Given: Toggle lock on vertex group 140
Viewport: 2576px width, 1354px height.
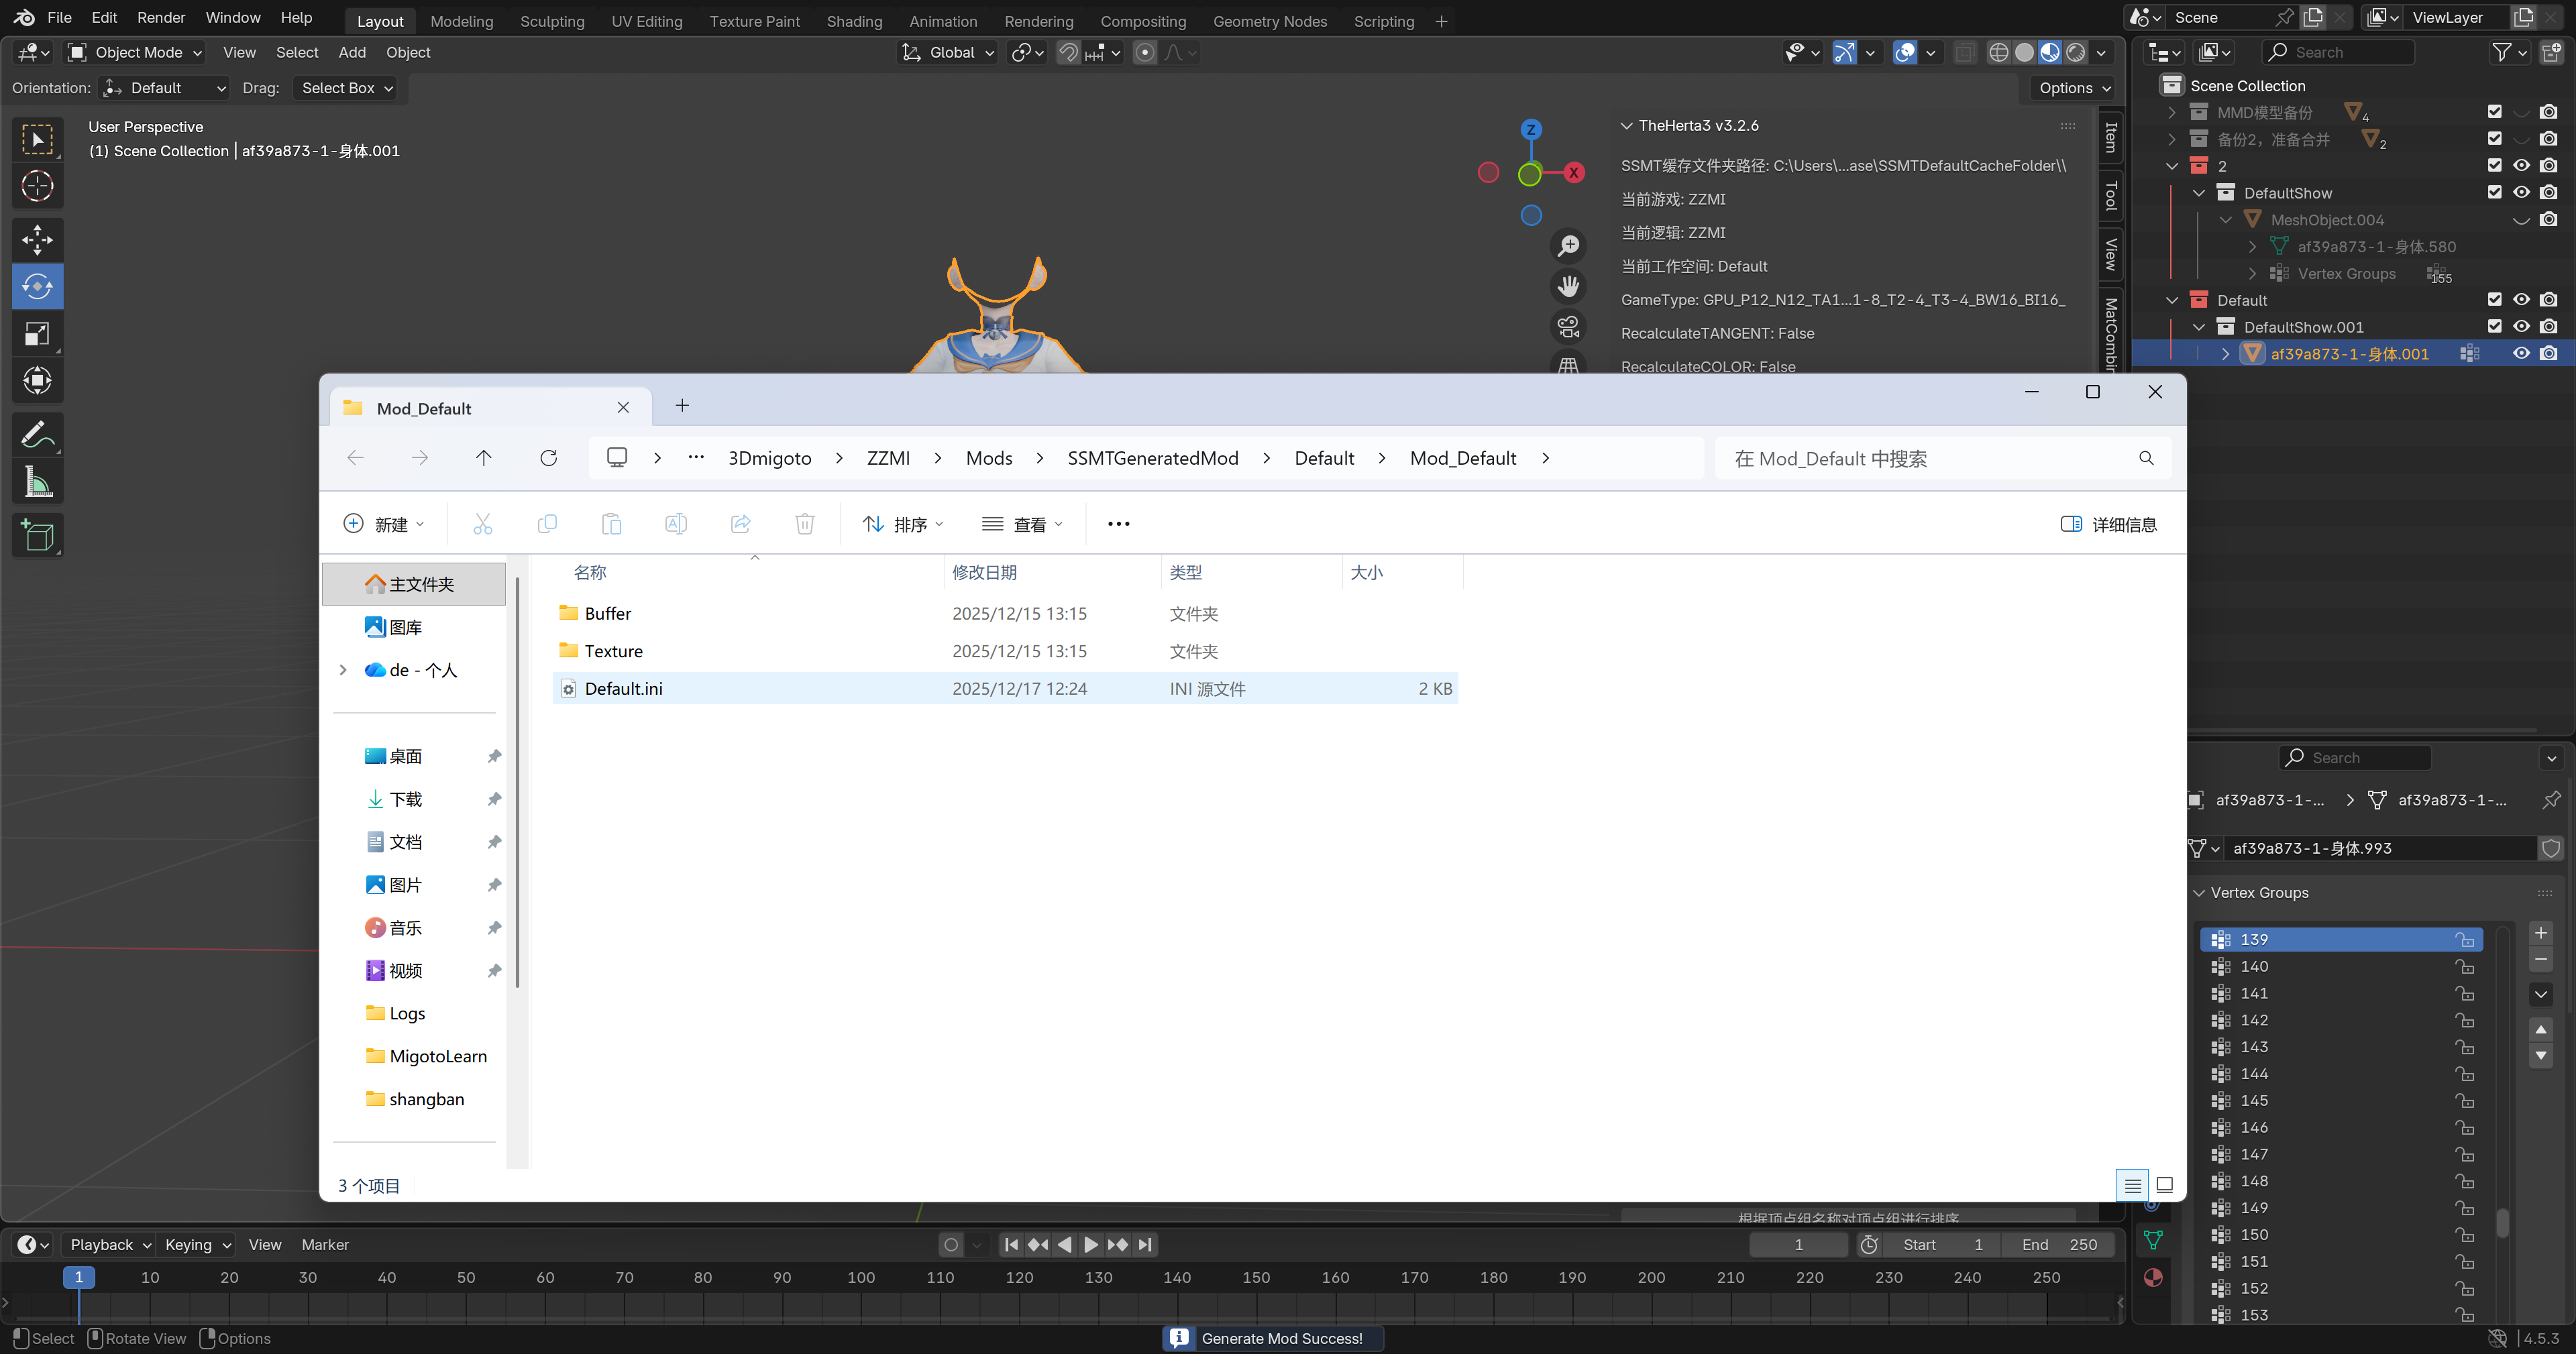Looking at the screenshot, I should pos(2465,967).
